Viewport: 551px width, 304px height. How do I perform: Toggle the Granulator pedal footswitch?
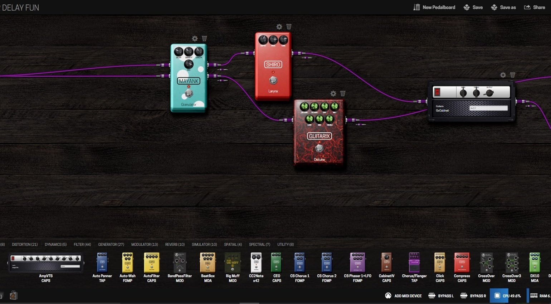[189, 93]
